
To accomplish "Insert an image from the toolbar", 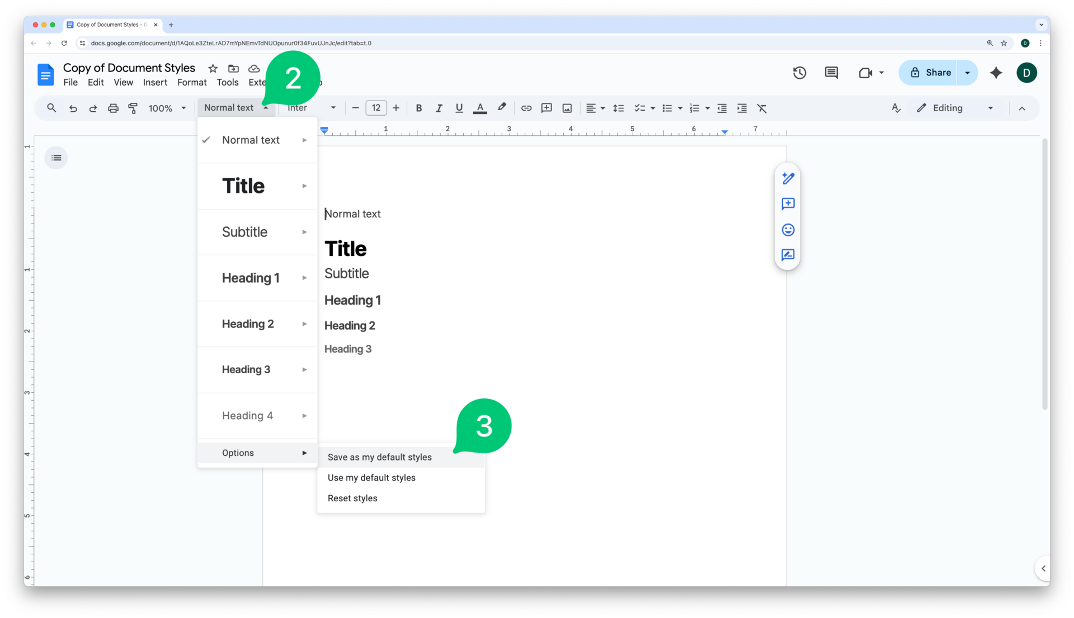I will point(567,108).
